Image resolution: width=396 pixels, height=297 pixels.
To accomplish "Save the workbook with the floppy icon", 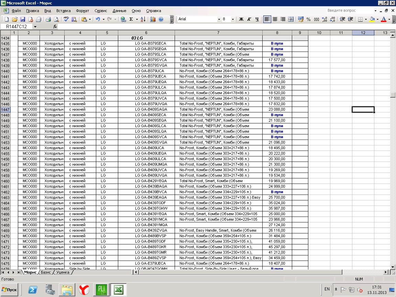I will point(22,19).
